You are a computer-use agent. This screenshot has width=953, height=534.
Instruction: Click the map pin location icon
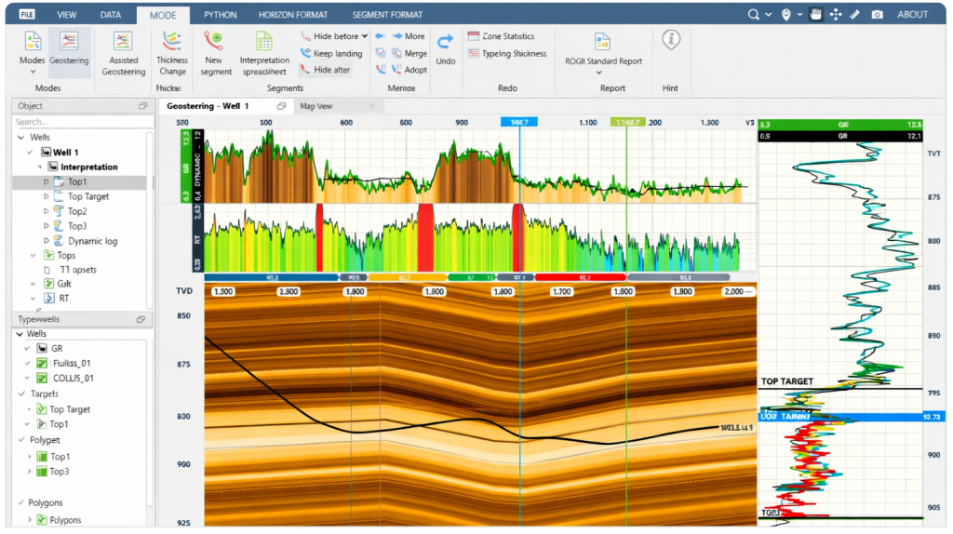coord(785,15)
